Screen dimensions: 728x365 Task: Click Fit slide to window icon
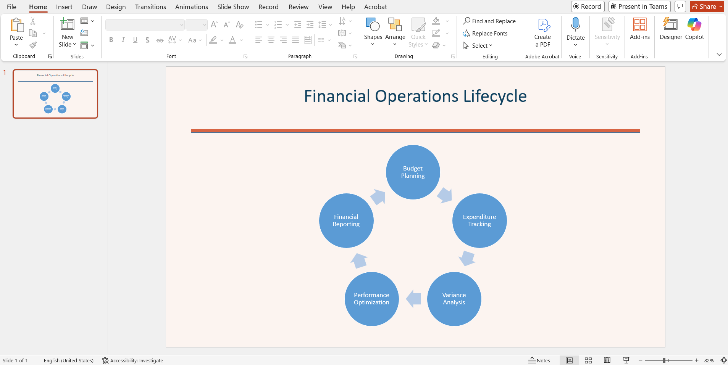723,360
